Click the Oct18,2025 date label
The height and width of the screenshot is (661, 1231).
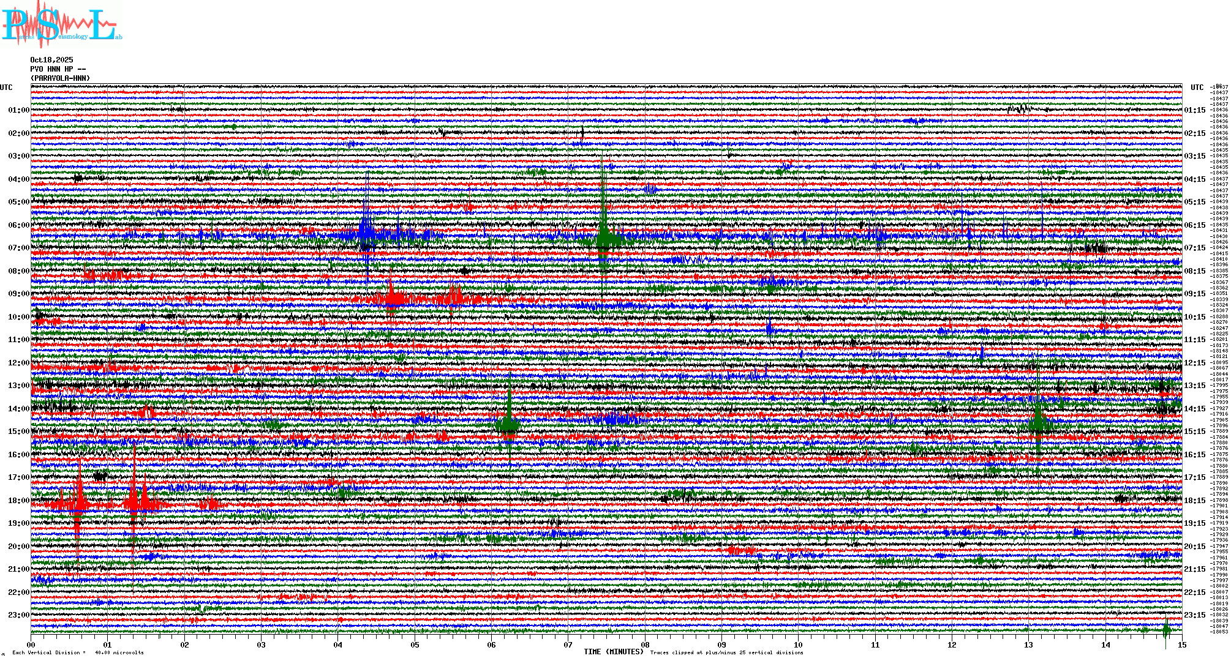51,60
